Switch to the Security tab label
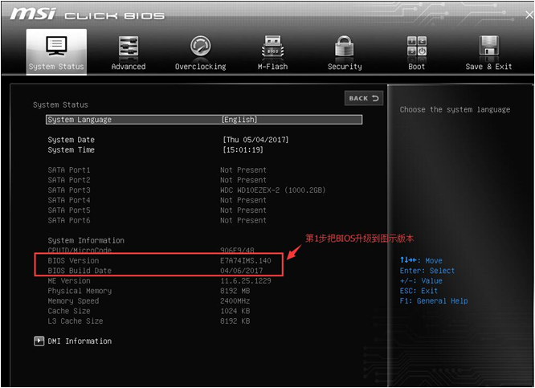Image resolution: width=535 pixels, height=388 pixels. [x=345, y=67]
